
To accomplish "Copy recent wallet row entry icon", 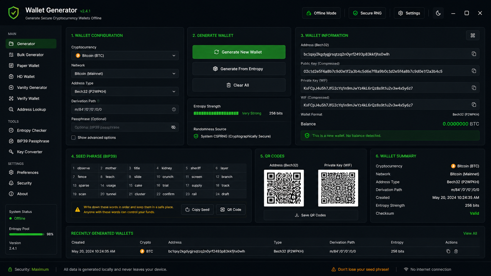I will point(448,251).
